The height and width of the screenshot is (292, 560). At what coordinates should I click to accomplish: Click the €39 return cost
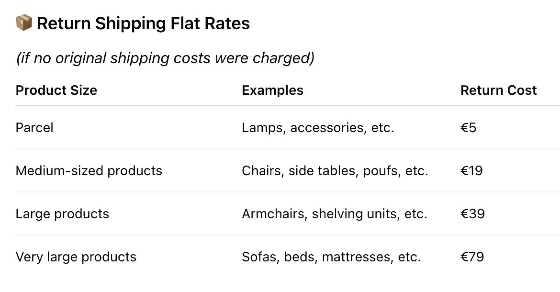tap(472, 214)
